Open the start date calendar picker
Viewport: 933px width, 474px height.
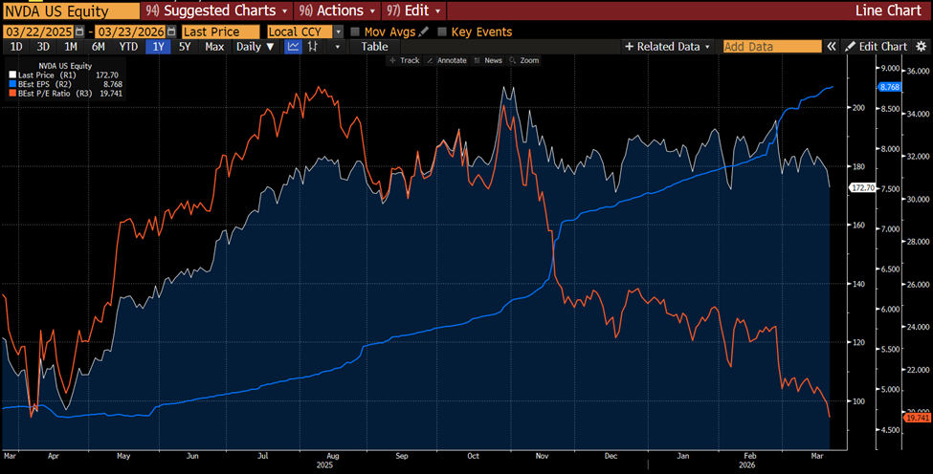point(80,32)
